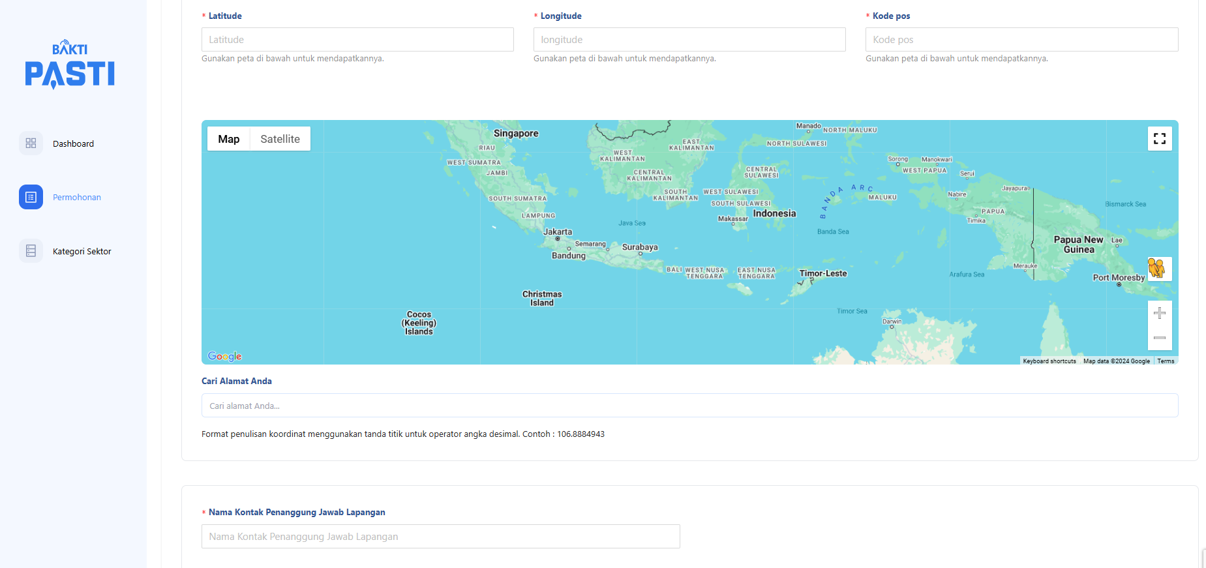Zoom in on the map
1206x568 pixels.
[1159, 314]
